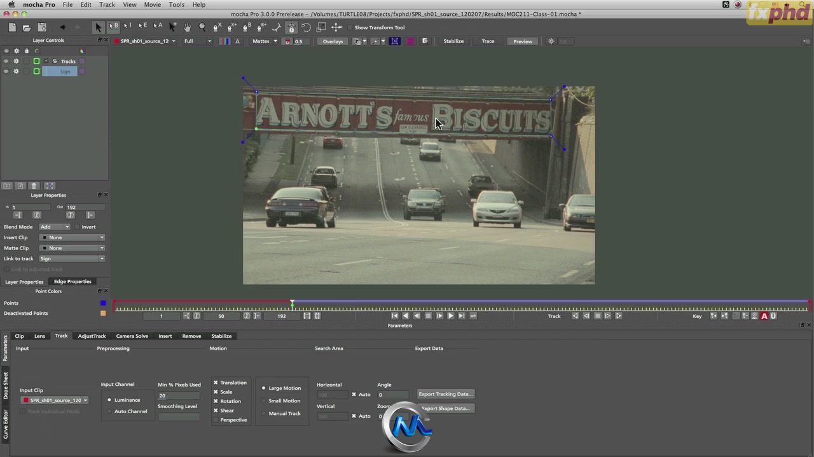Image resolution: width=814 pixels, height=457 pixels.
Task: Select the Pick (arrow) tool
Action: [98, 27]
